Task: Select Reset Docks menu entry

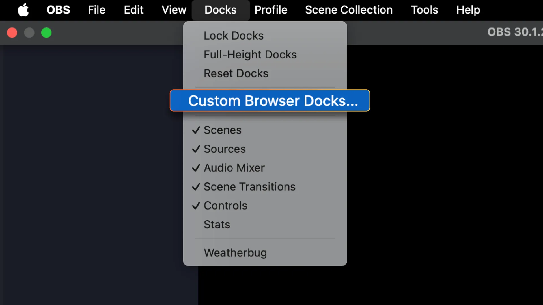Action: coord(265,73)
